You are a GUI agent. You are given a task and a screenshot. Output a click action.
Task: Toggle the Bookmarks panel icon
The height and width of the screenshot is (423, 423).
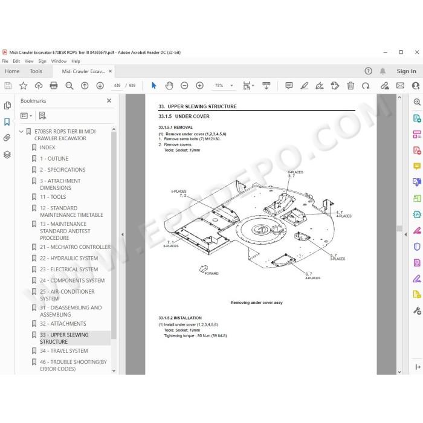(7, 121)
